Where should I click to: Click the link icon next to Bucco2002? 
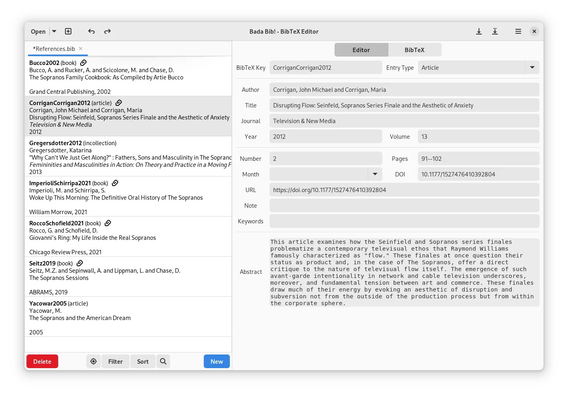click(x=83, y=63)
